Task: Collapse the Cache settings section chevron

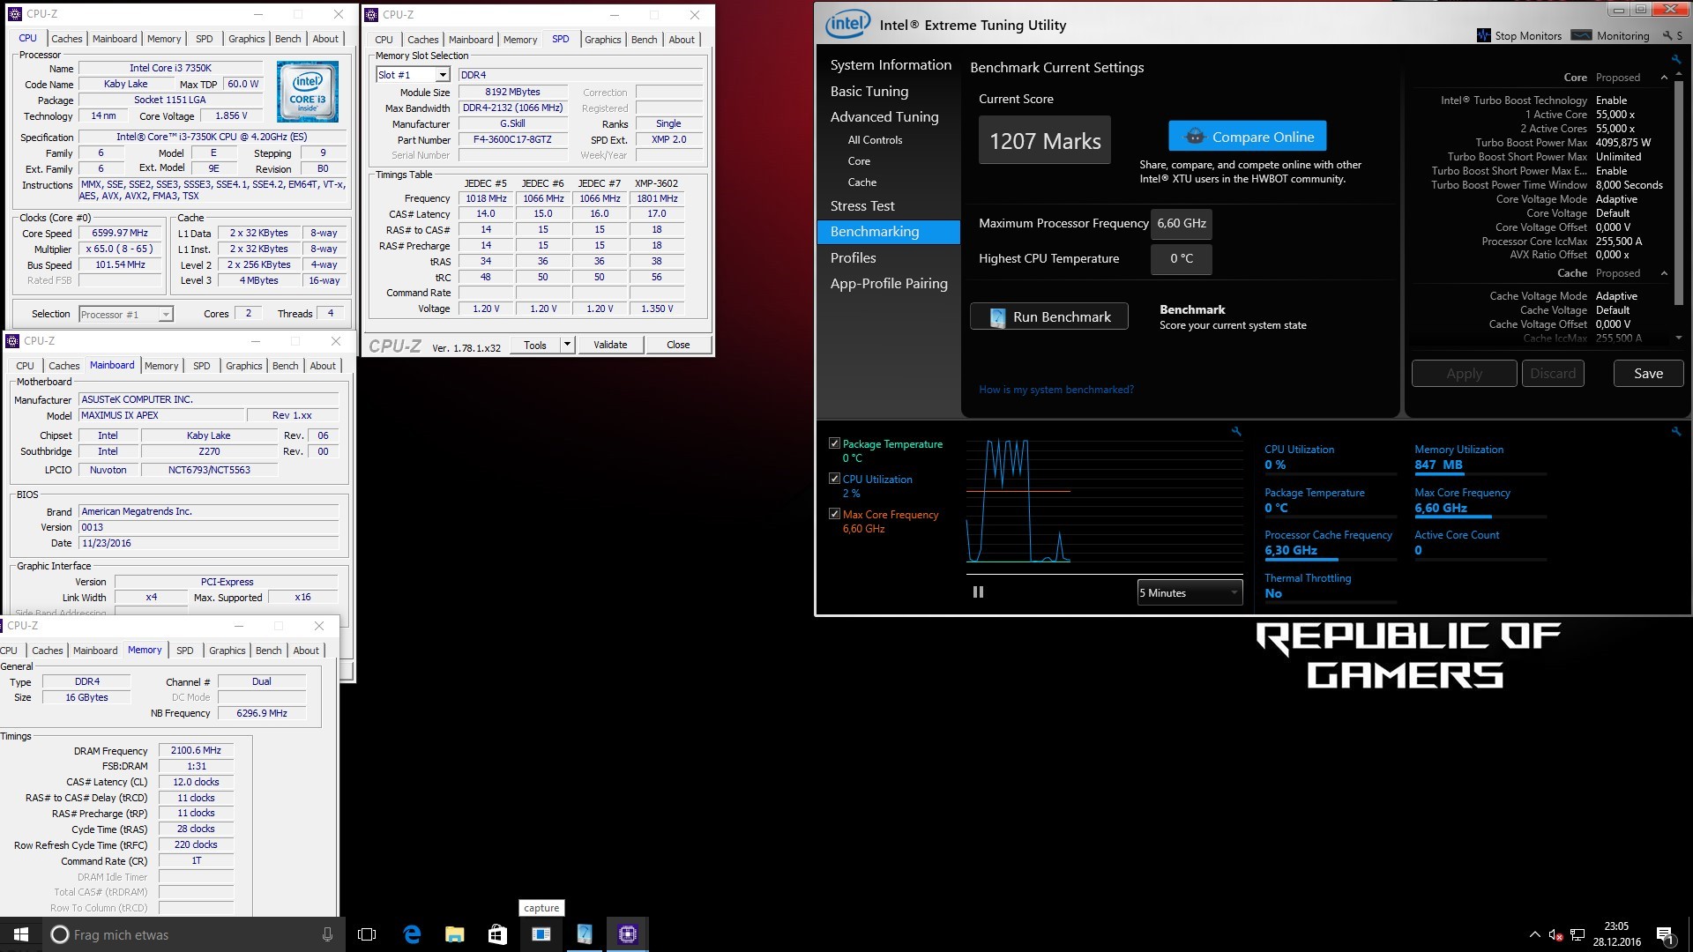Action: (x=1664, y=273)
